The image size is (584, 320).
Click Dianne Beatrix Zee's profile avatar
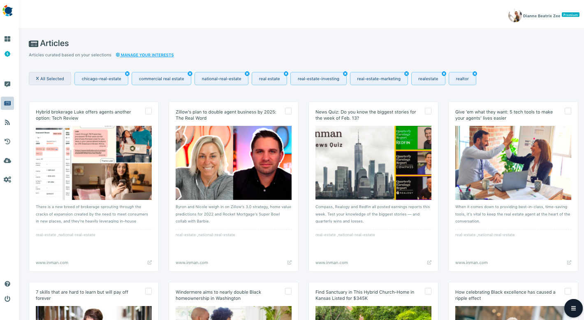click(x=515, y=15)
